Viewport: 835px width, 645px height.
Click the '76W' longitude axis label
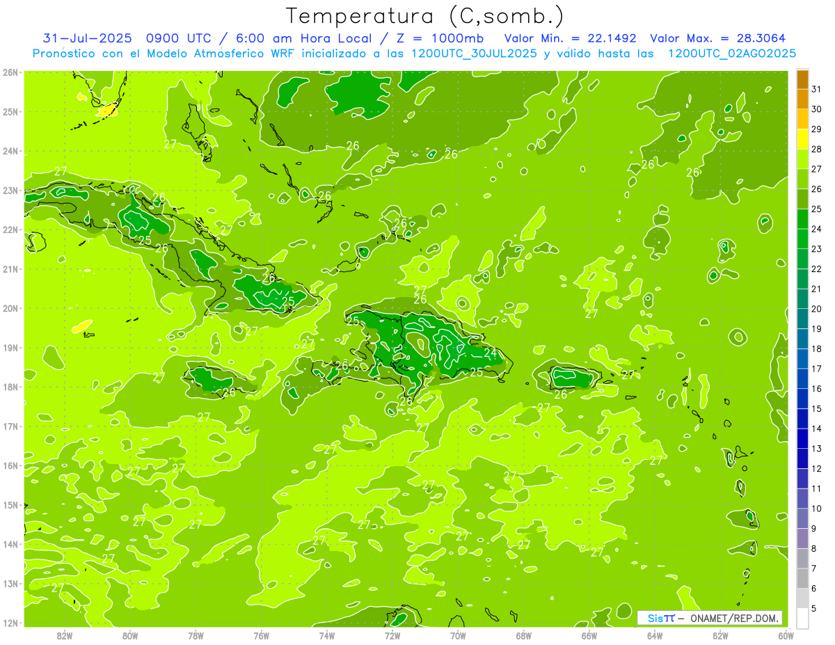262,636
